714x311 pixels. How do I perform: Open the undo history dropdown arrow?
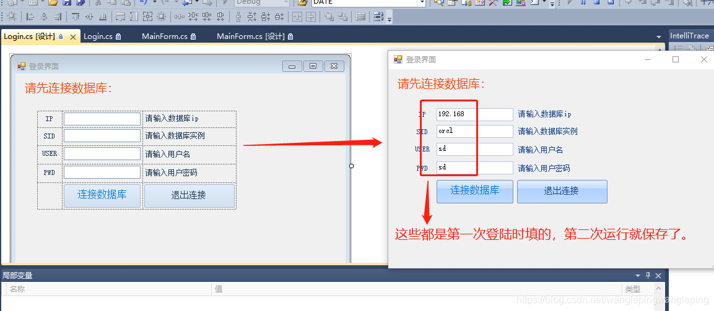[154, 2]
